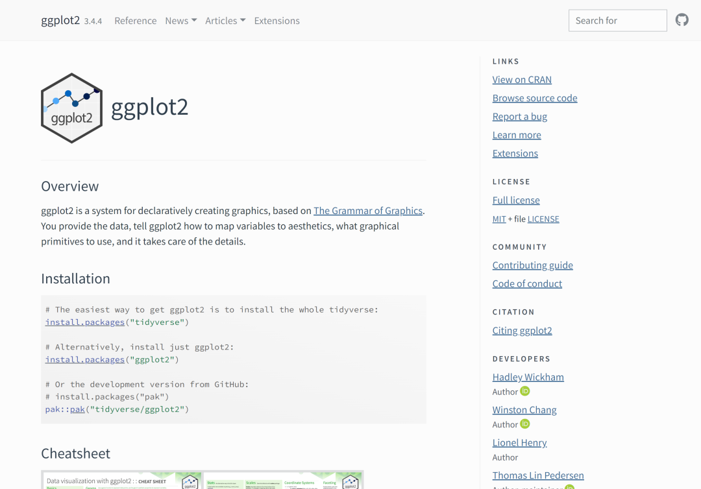Follow the Report a bug link
This screenshot has height=489, width=701.
(x=519, y=117)
